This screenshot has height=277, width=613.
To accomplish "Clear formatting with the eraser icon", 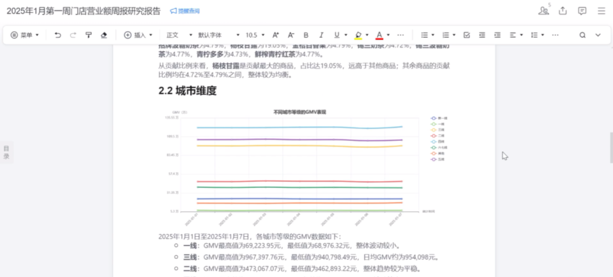I will pos(104,35).
